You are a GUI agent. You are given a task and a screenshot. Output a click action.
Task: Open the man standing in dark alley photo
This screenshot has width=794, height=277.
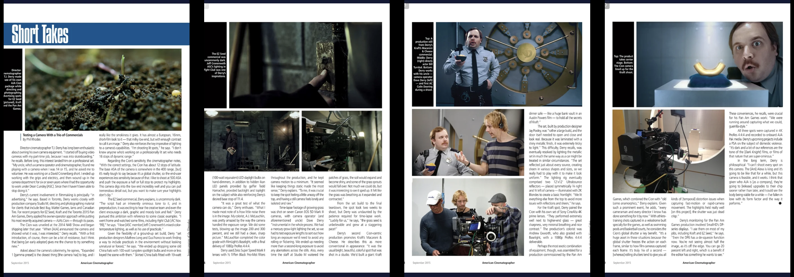(x=252, y=141)
